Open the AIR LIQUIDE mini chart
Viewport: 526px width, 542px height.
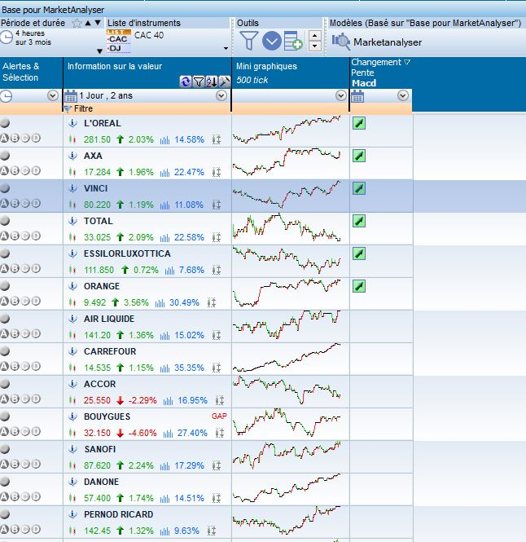click(287, 324)
